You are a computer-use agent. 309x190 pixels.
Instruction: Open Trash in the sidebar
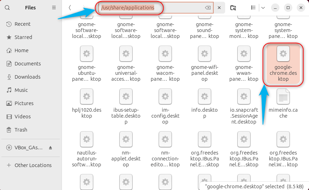pos(31,130)
